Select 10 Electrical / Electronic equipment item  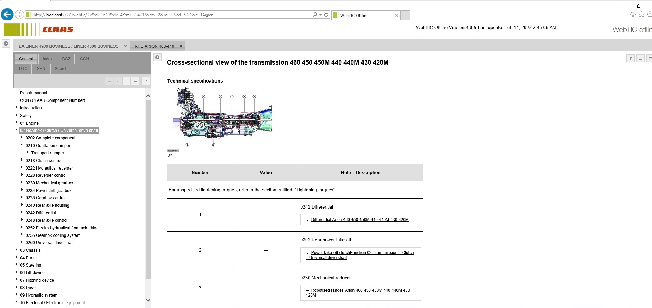(53, 303)
